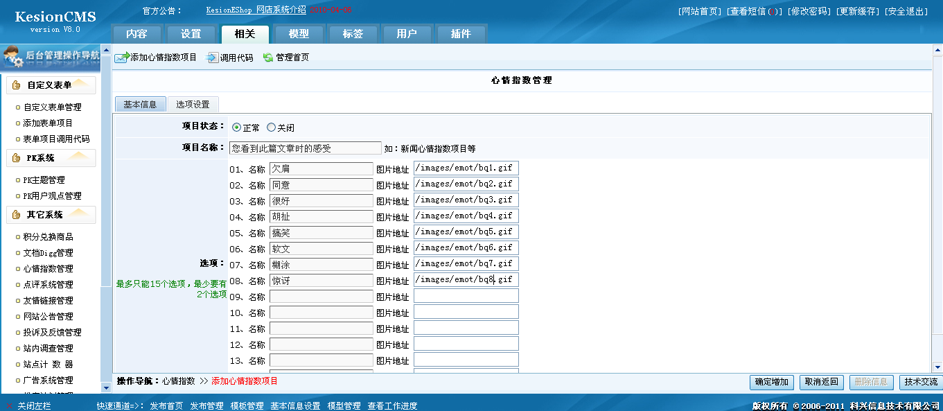The image size is (943, 411).
Task: Click the 管理首页 toolbar icon
Action: click(x=267, y=59)
